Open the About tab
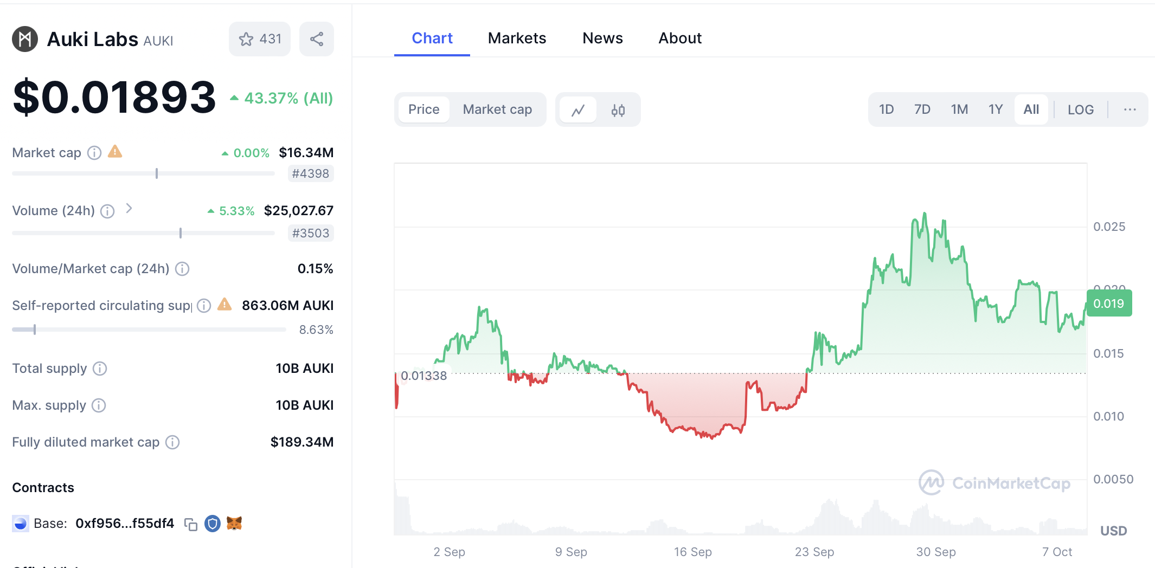 coord(680,38)
